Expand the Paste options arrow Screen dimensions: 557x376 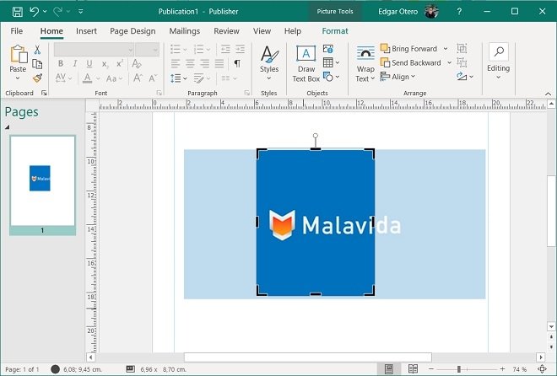[x=18, y=78]
